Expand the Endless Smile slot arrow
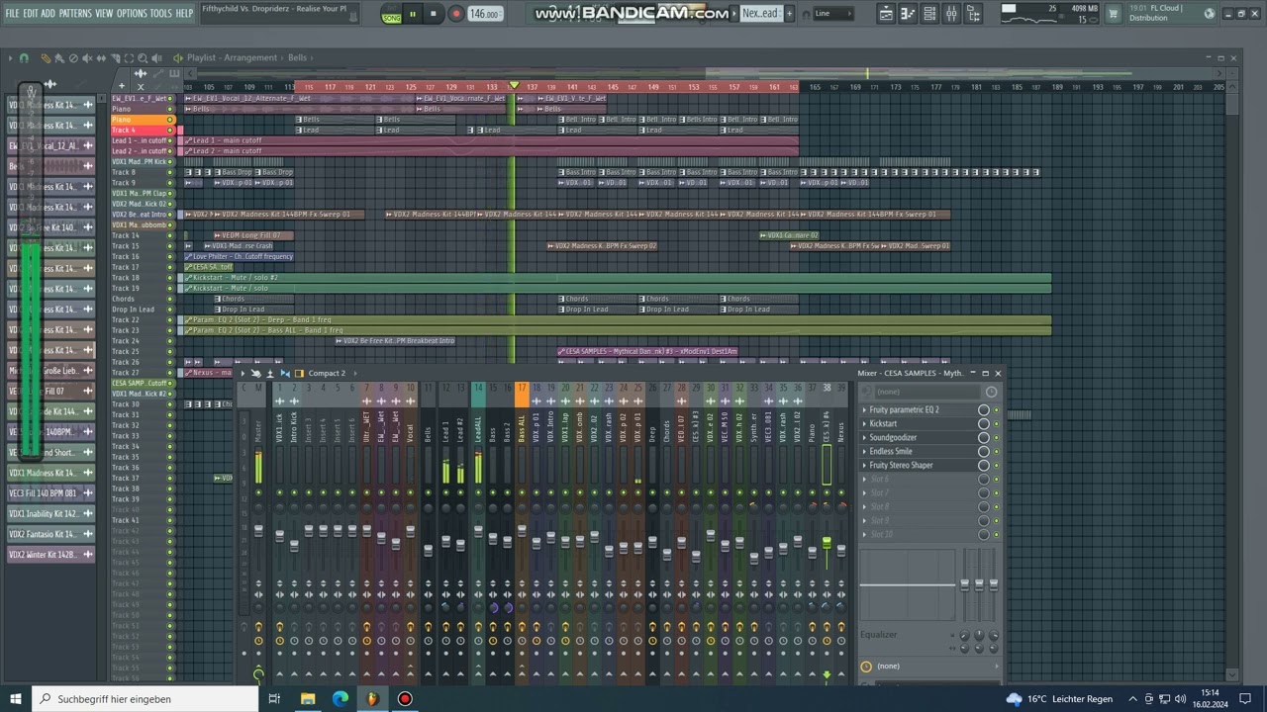 [x=864, y=451]
